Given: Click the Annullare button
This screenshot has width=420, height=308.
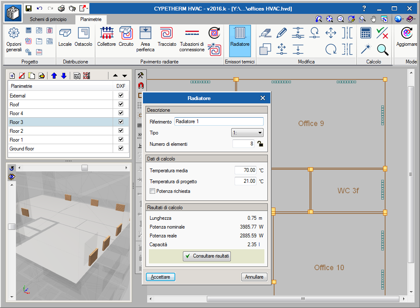Looking at the screenshot, I should 254,277.
